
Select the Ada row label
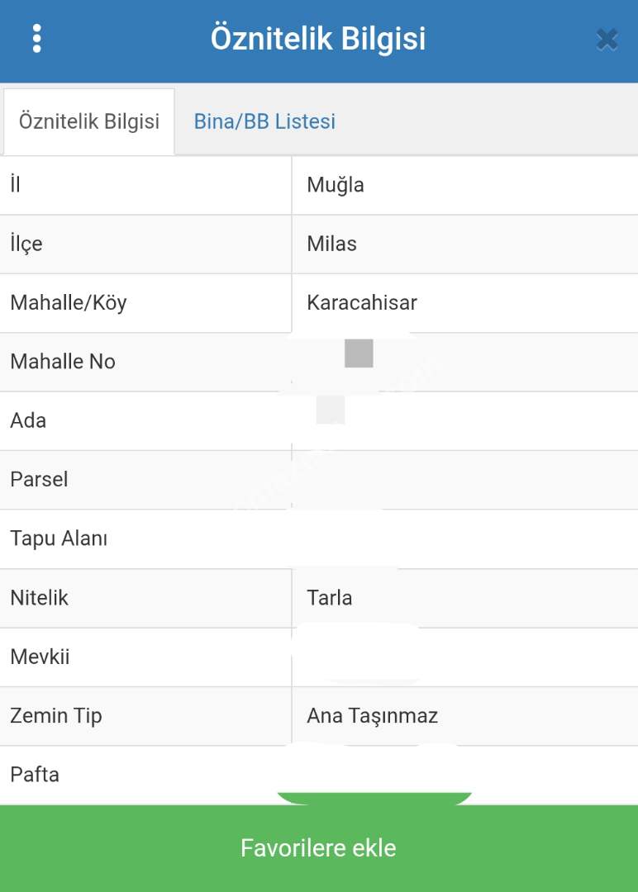coord(28,421)
